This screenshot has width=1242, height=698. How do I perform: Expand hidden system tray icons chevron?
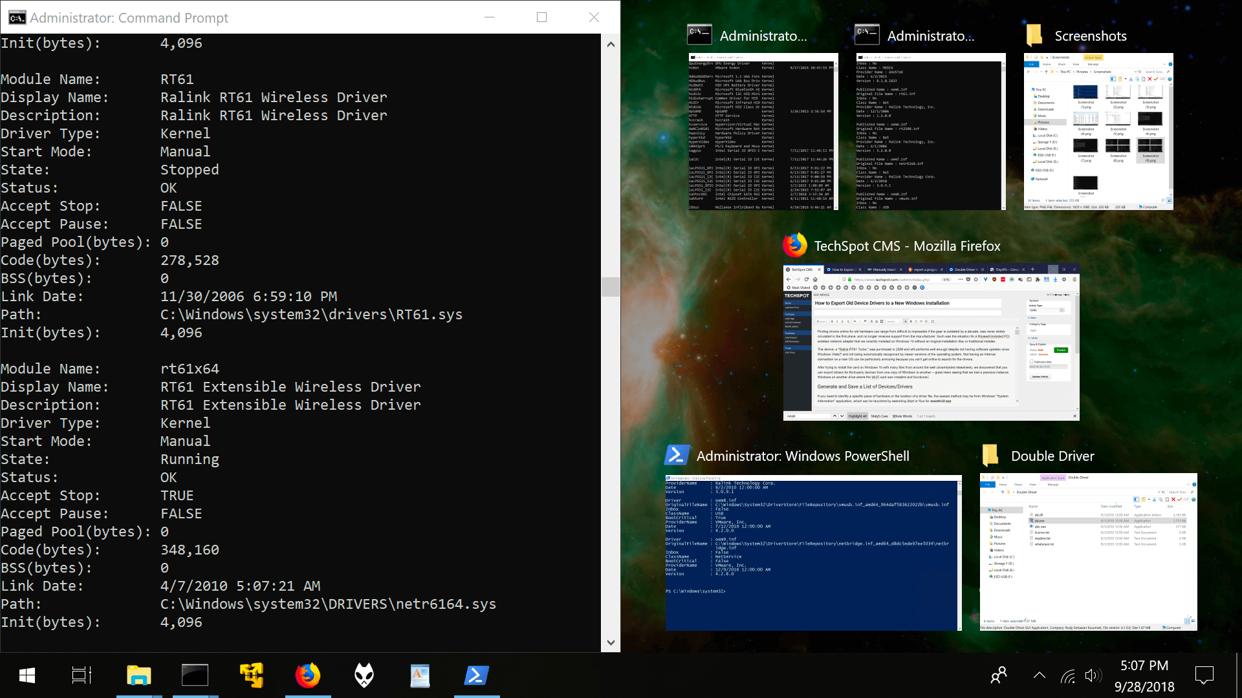[1040, 675]
